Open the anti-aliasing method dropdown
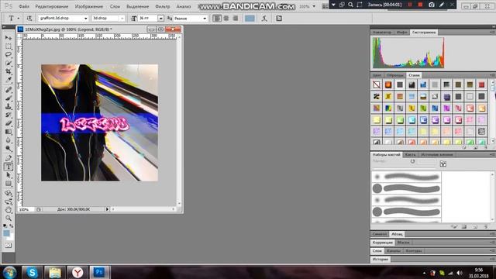The height and width of the screenshot is (279, 496). pyautogui.click(x=205, y=19)
